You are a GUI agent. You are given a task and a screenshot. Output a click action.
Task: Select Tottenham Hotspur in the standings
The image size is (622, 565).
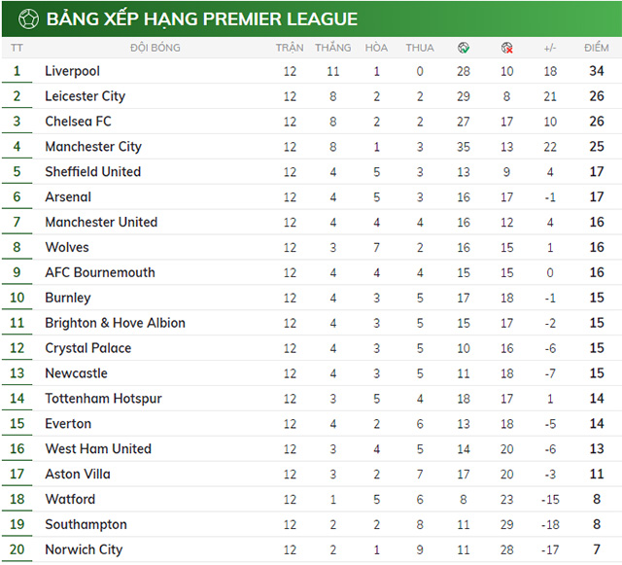point(103,399)
